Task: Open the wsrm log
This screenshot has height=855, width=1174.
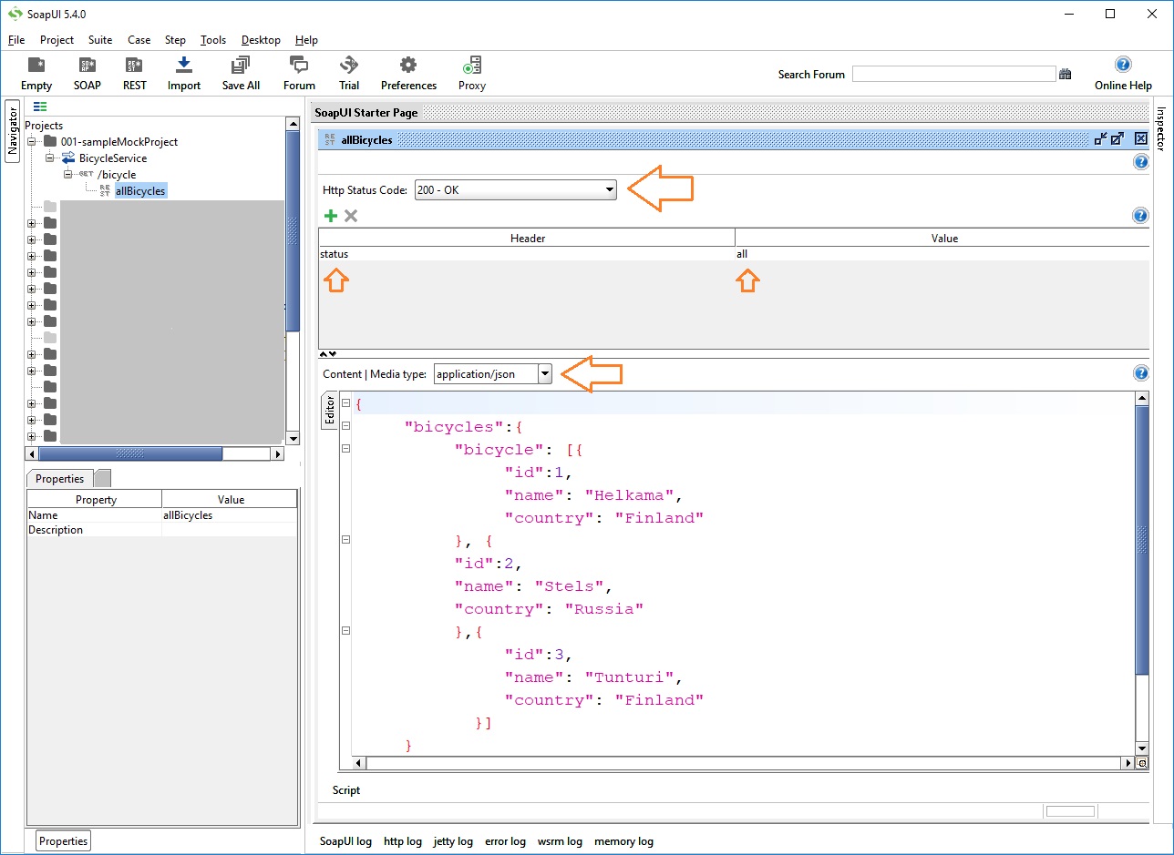Action: pyautogui.click(x=560, y=841)
